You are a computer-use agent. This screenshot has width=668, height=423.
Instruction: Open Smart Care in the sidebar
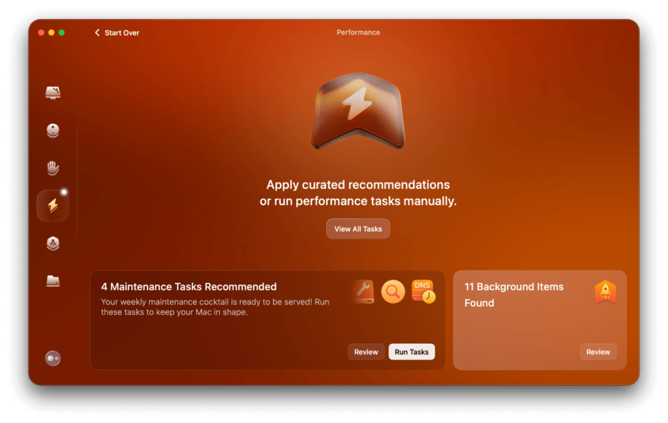pos(53,93)
